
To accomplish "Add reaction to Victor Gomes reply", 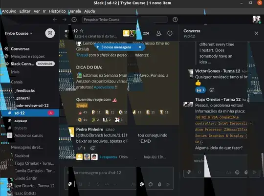I will point(212,90).
